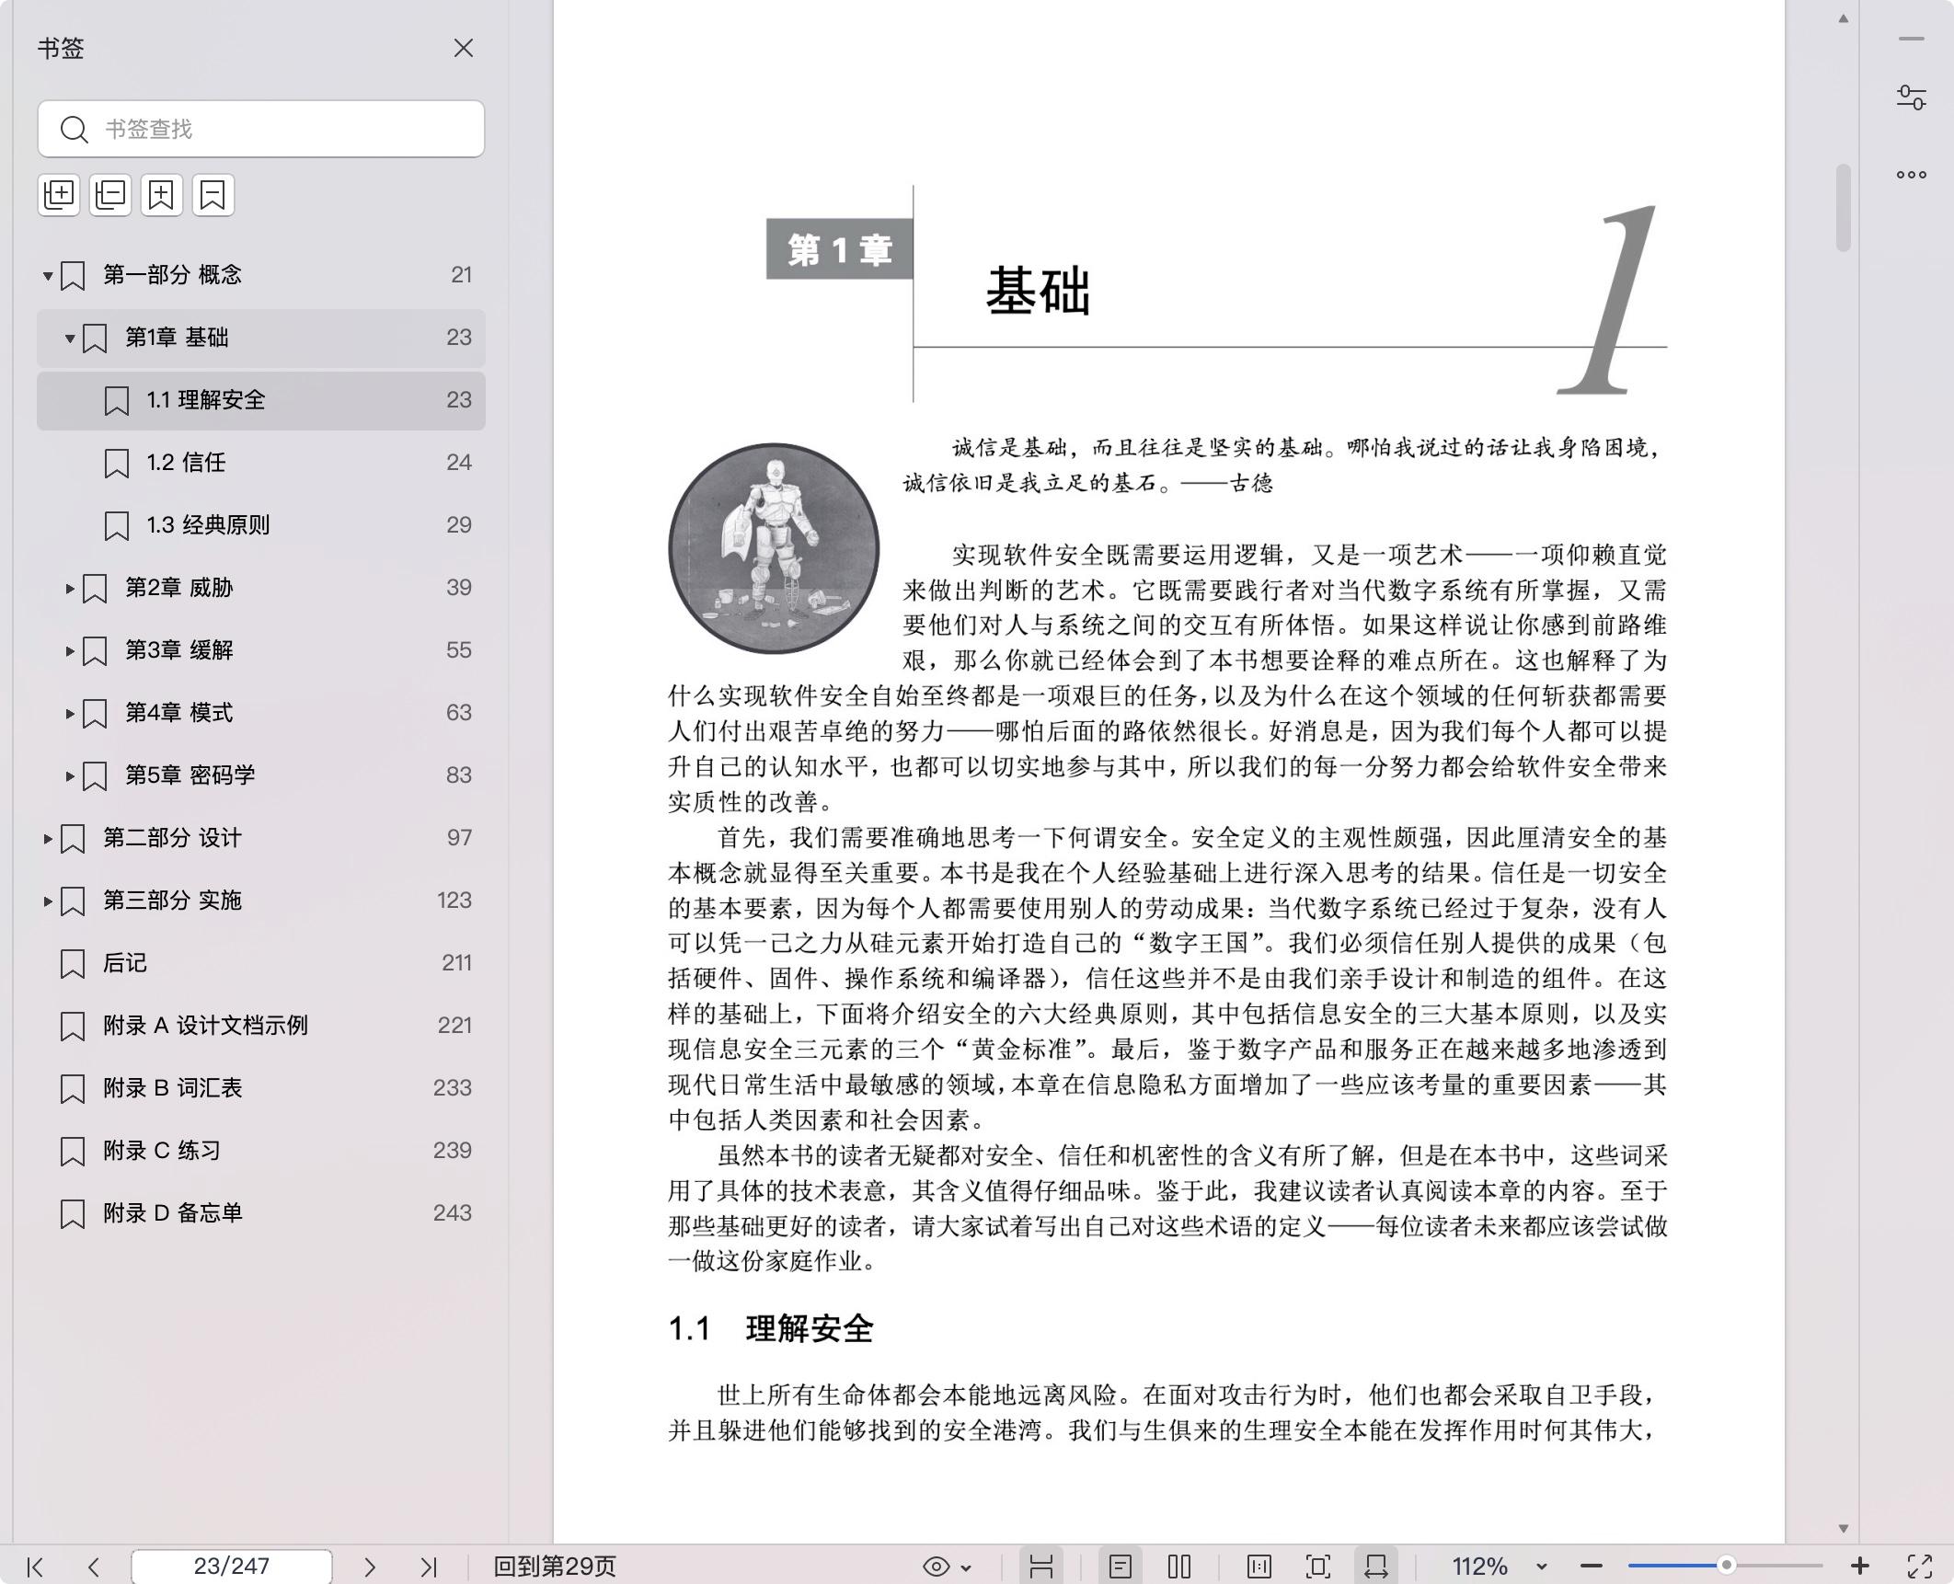Click the page number field 23/247

(232, 1567)
